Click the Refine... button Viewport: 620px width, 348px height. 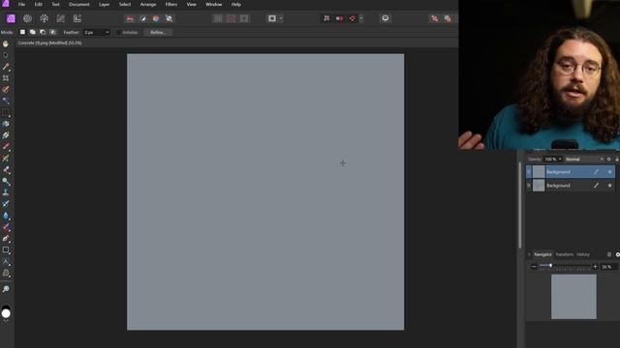[x=158, y=32]
